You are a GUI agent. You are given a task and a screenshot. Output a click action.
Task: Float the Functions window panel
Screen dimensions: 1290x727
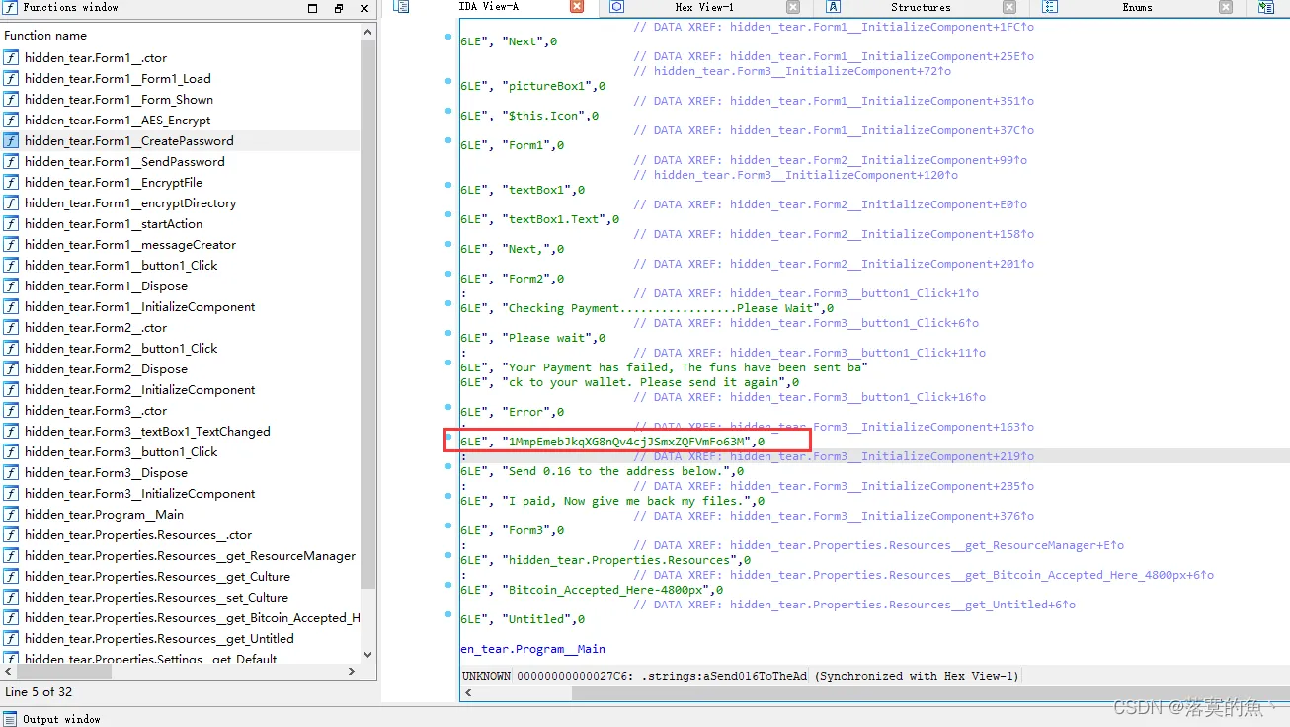[339, 8]
